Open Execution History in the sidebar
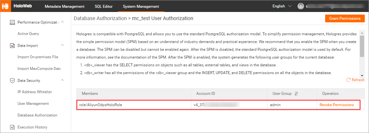 pyautogui.click(x=32, y=127)
